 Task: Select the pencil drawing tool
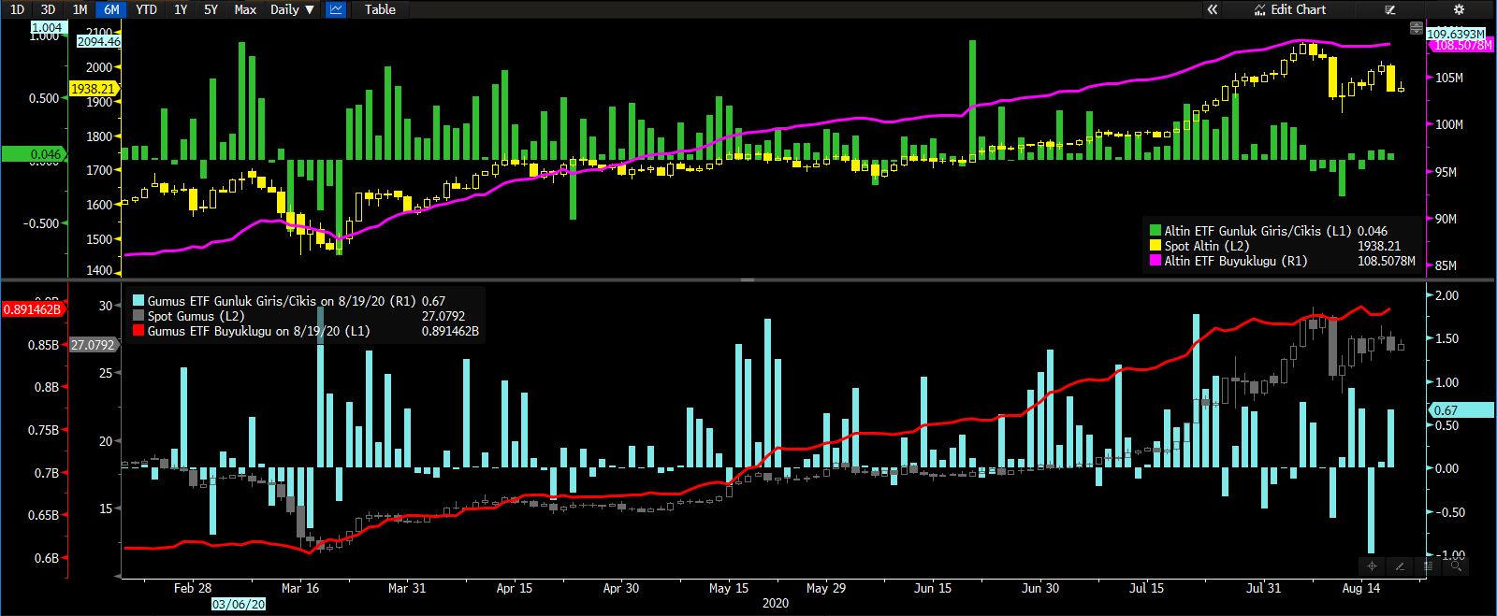coord(1400,566)
